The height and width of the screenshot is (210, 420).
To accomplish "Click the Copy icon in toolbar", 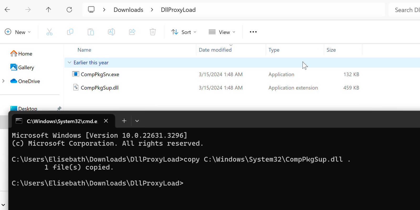I will point(70,32).
